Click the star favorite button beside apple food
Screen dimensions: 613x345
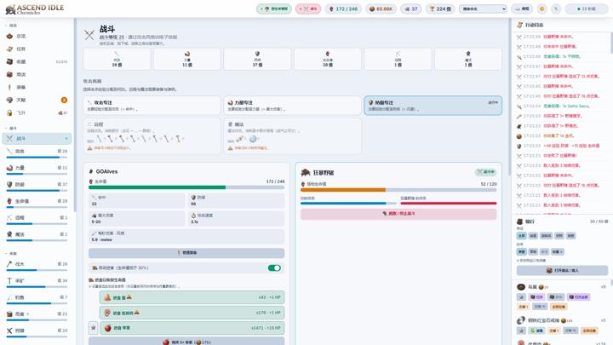point(94,328)
